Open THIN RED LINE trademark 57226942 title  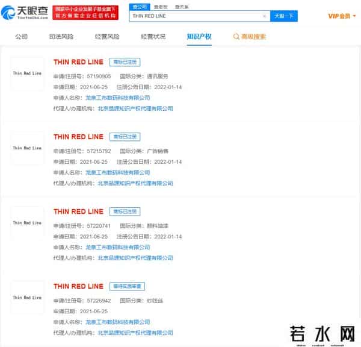(78, 286)
